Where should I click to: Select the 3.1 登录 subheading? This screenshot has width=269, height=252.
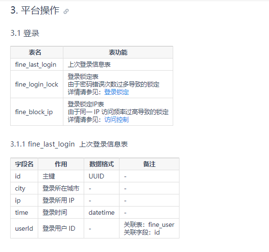click(25, 33)
